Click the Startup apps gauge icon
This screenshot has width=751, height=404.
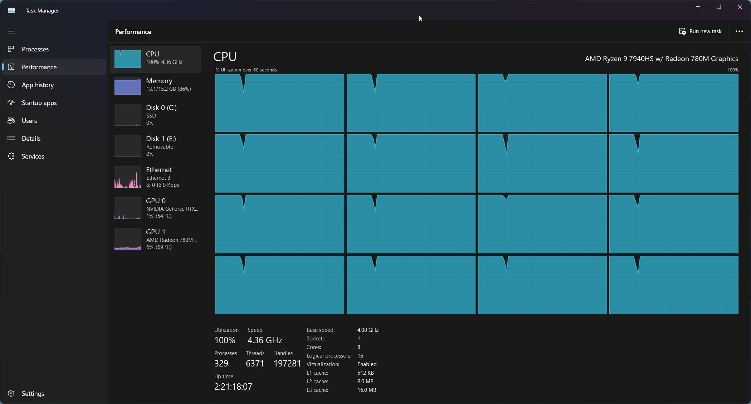(11, 103)
